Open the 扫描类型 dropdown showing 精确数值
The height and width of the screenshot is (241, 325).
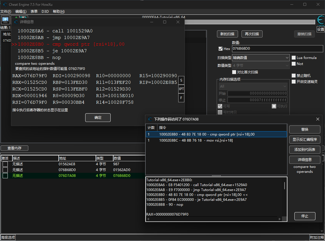pos(261,58)
